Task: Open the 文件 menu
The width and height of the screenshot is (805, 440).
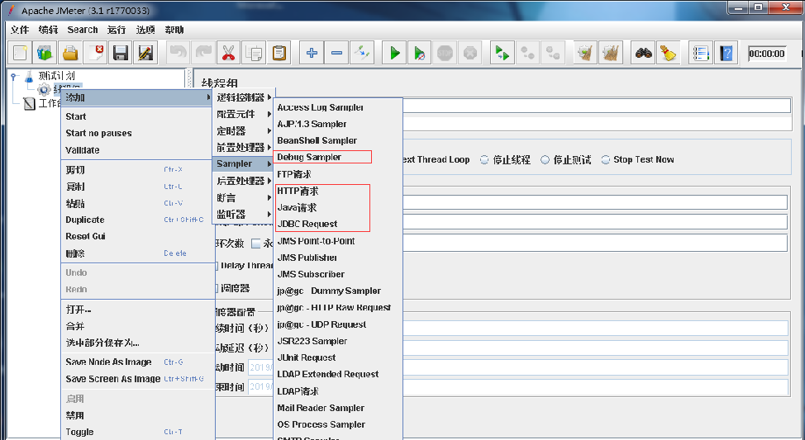Action: point(20,30)
